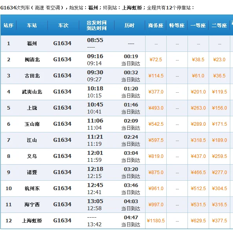The image size is (233, 231).
Task: Click duration 01:20
Action: [131, 88]
